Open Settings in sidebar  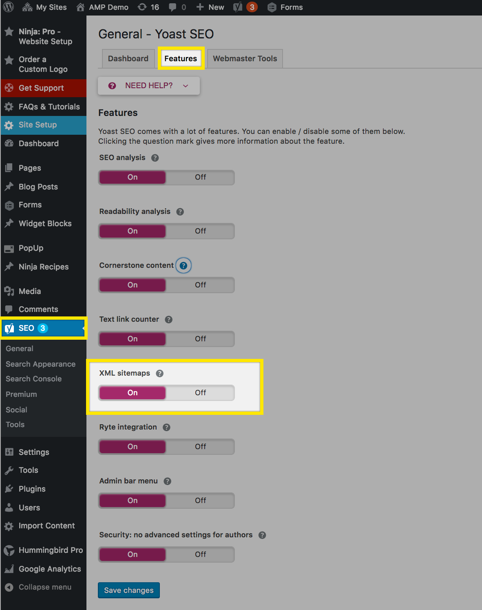click(43, 452)
